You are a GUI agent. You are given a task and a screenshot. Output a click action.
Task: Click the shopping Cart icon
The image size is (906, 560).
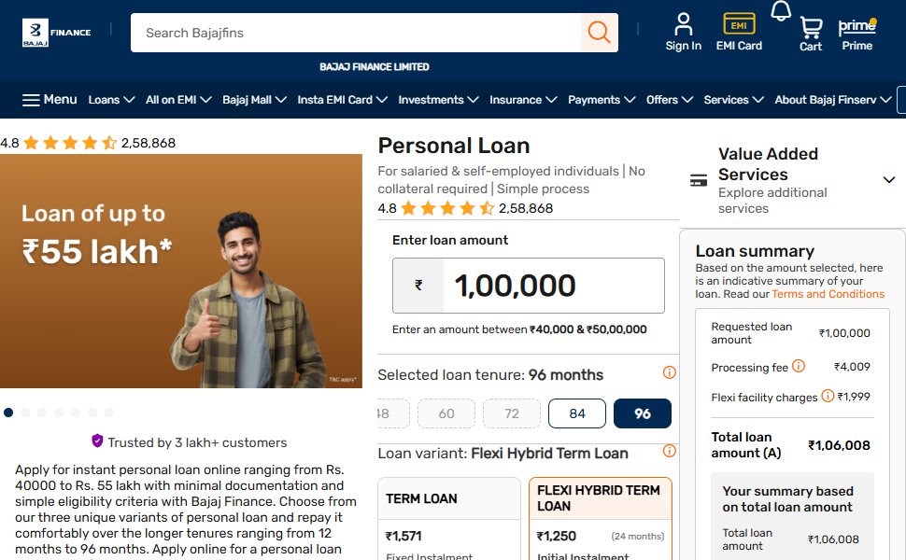pos(810,28)
